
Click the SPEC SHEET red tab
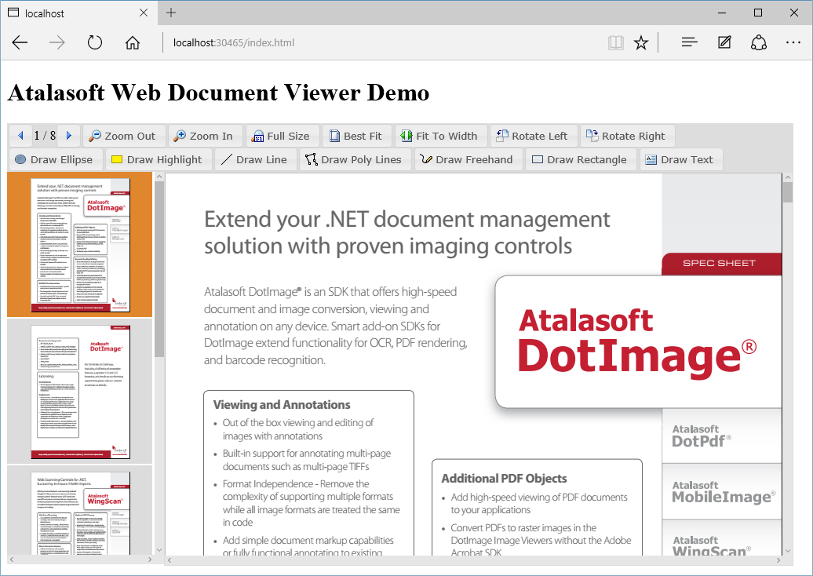pos(721,264)
